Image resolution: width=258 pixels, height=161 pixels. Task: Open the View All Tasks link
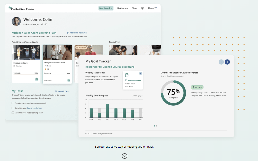(x=62, y=91)
